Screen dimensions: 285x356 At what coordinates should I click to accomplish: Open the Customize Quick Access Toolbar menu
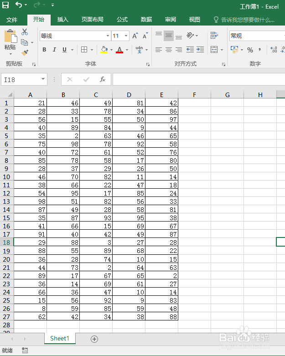53,5
